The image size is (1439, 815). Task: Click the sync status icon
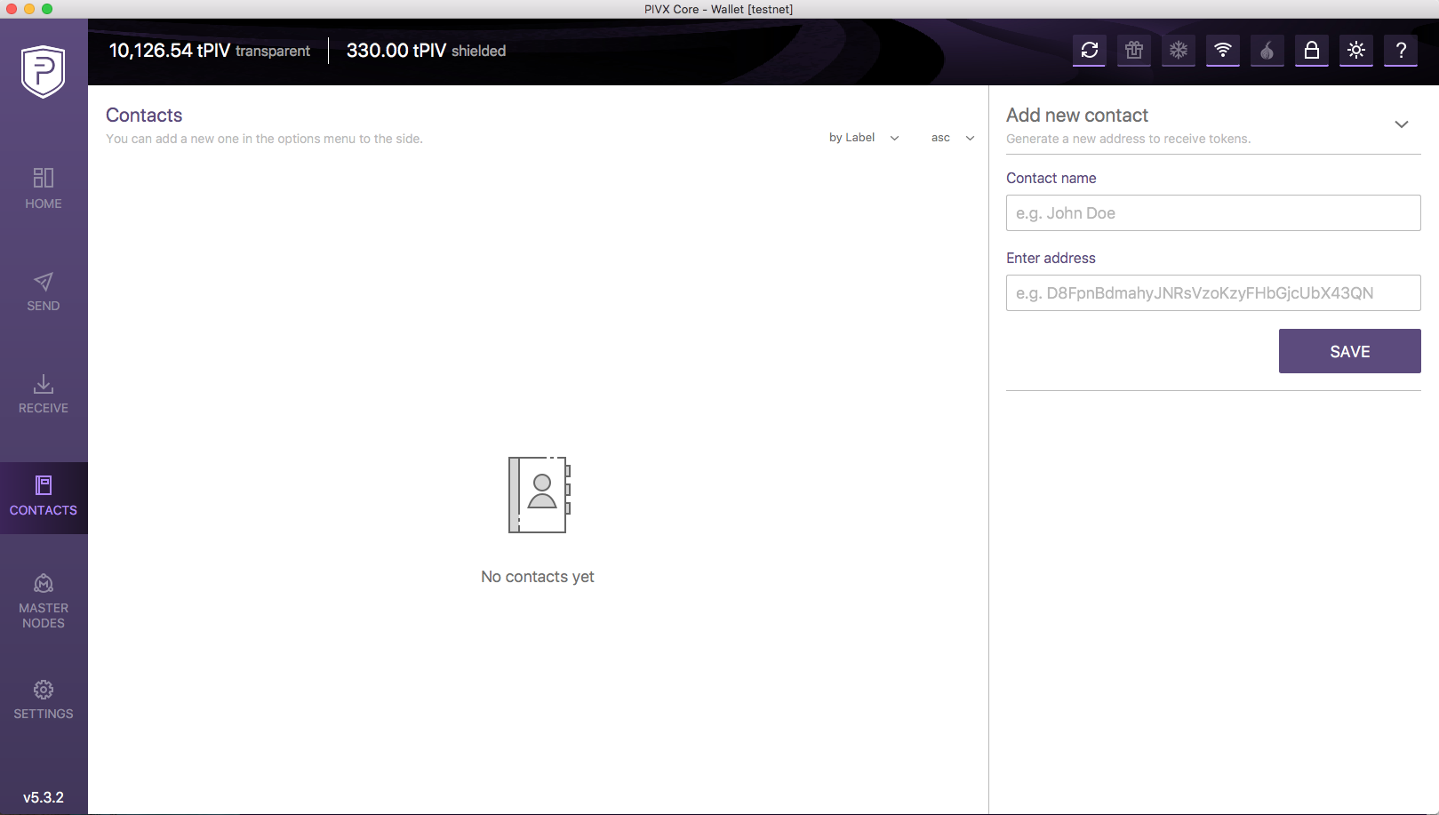pyautogui.click(x=1090, y=51)
